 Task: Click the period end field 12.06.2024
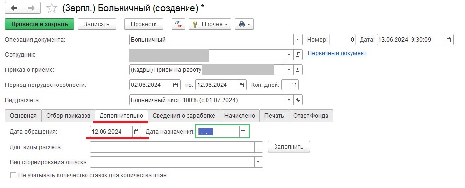(217, 85)
